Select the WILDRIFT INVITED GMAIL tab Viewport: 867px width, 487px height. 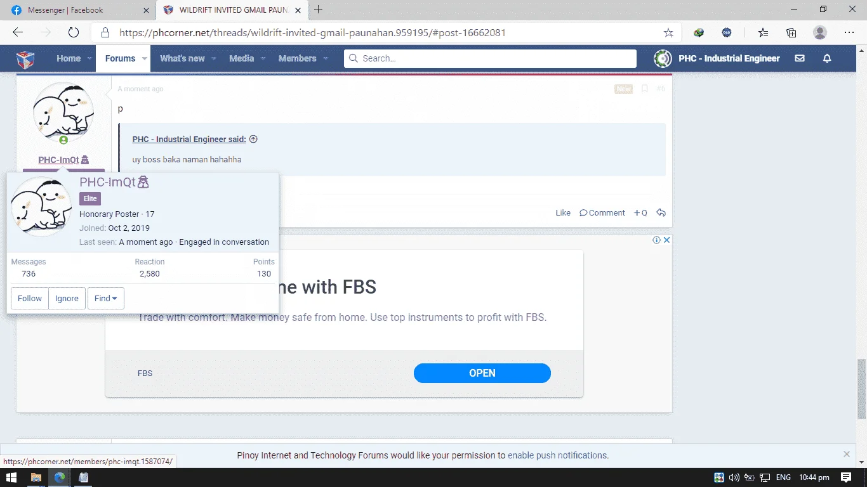coord(232,10)
